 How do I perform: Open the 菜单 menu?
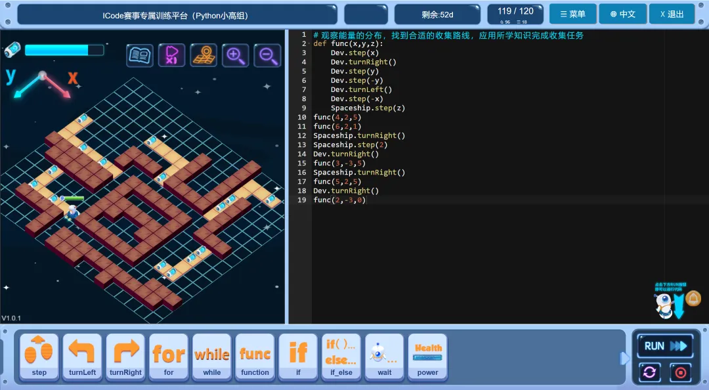[573, 14]
